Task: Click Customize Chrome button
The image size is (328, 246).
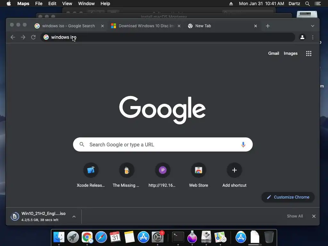Action: (x=288, y=197)
